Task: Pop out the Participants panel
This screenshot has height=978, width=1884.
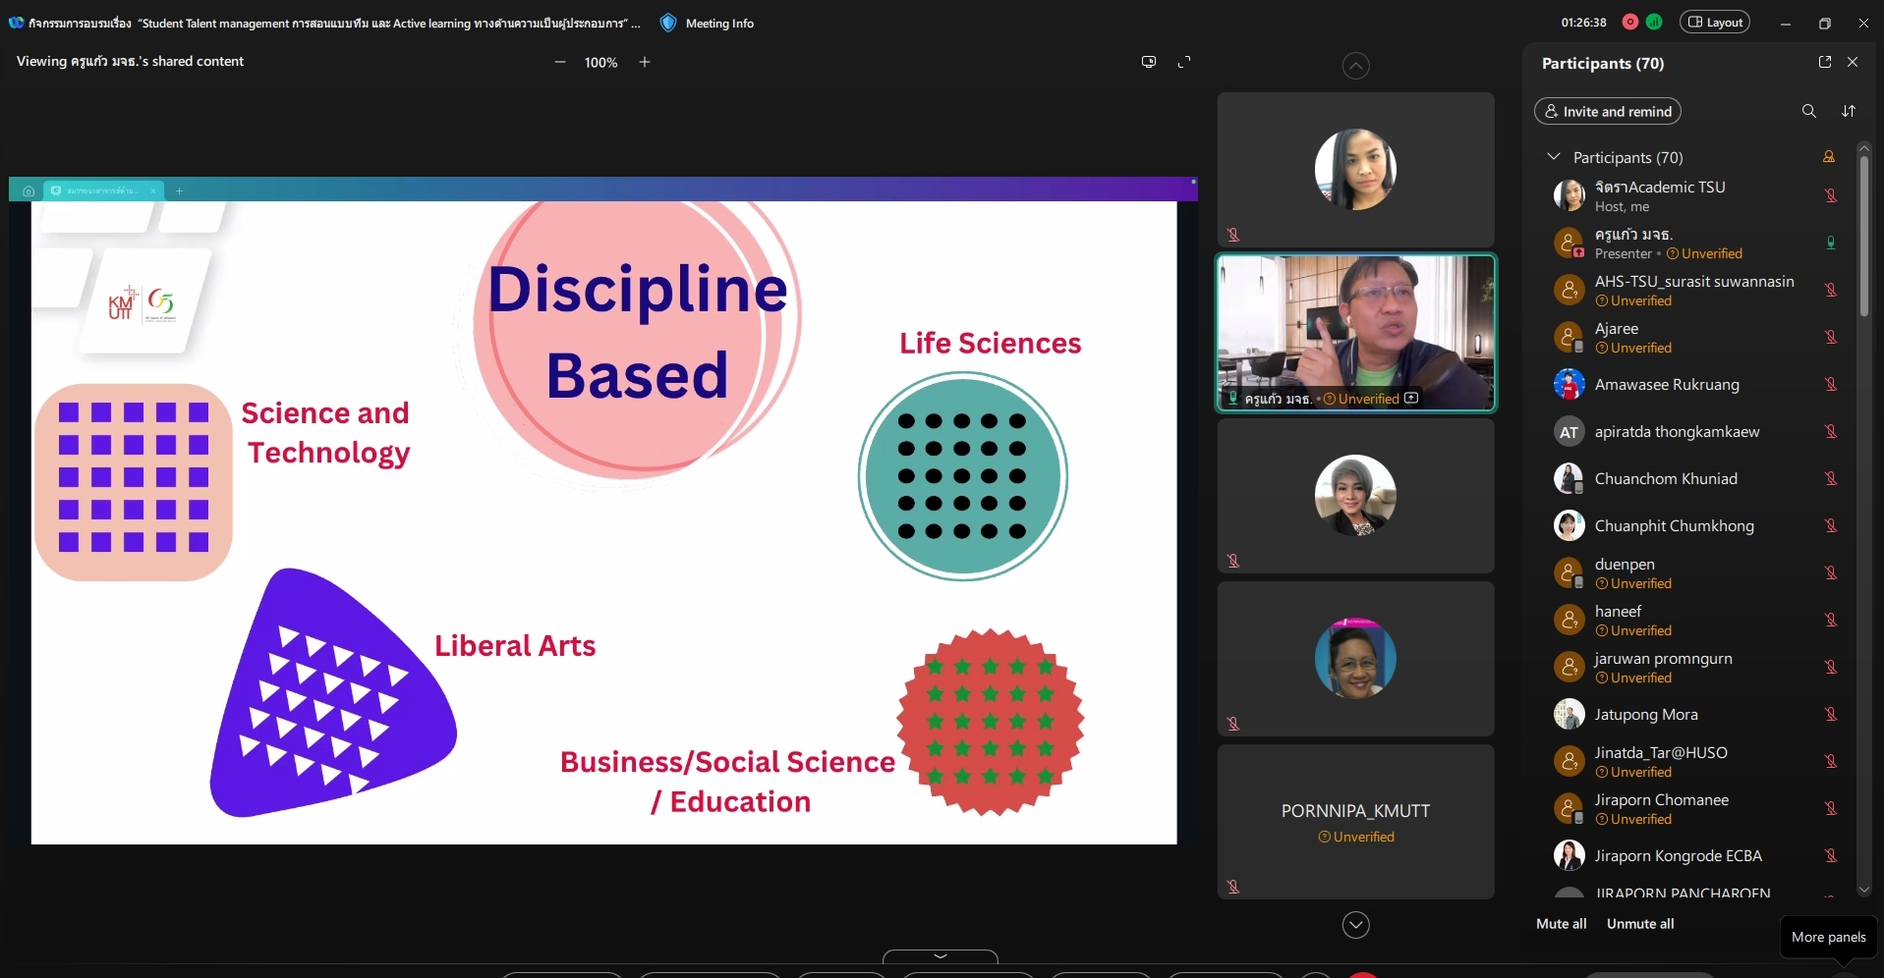Action: 1825,62
